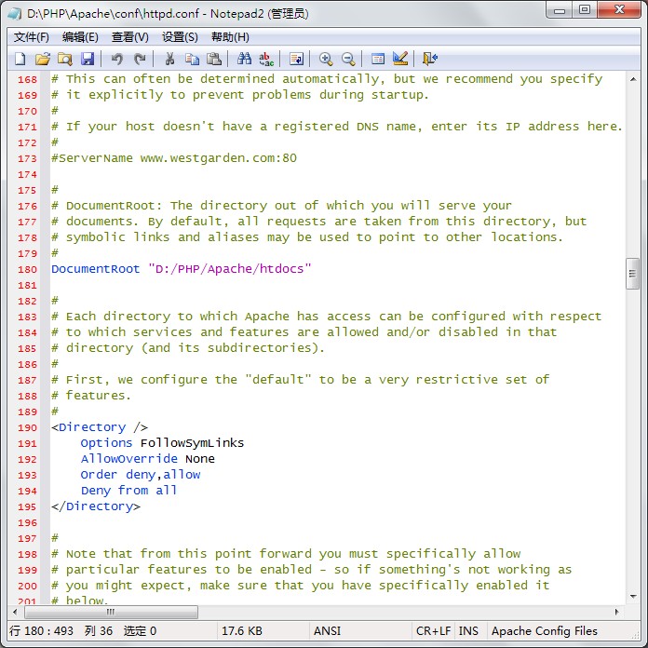Open the 帮助(H) menu

tap(230, 37)
